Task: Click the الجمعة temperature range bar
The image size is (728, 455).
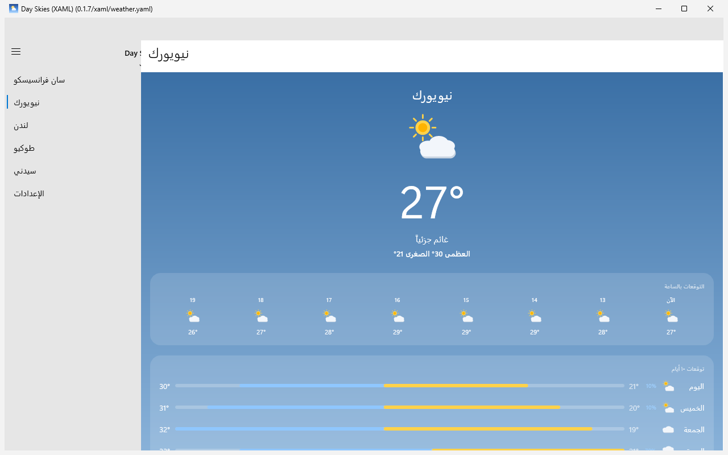Action: pyautogui.click(x=400, y=429)
